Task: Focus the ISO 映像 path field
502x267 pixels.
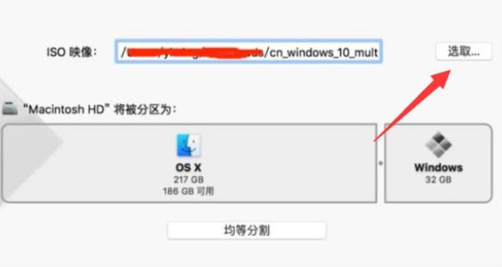Action: pyautogui.click(x=248, y=51)
